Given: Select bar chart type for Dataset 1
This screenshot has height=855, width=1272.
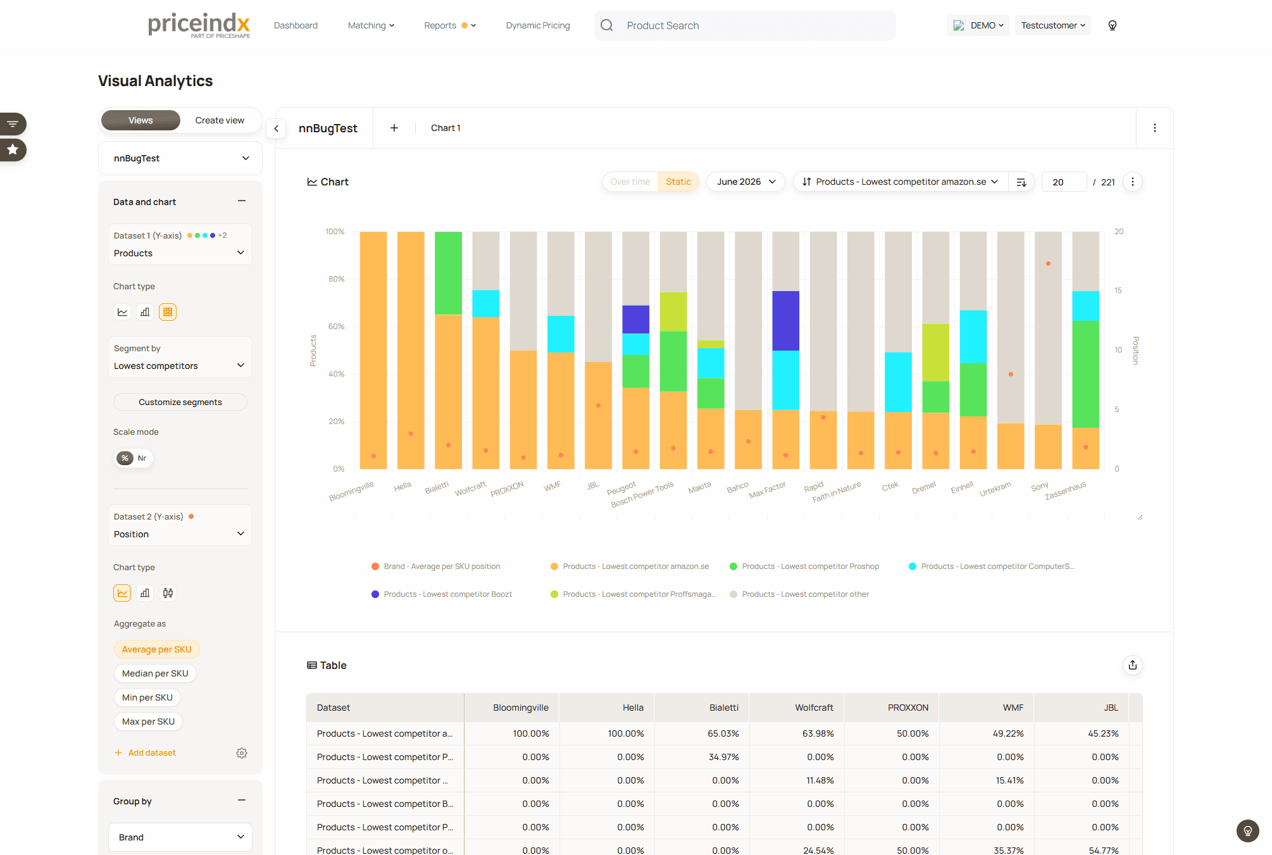Looking at the screenshot, I should coord(145,312).
